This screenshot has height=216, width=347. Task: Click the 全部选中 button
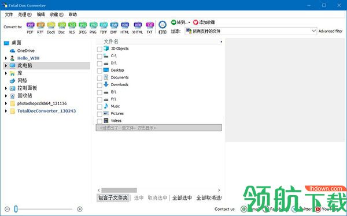[182, 198]
